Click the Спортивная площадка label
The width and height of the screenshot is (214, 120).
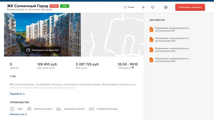107,109
